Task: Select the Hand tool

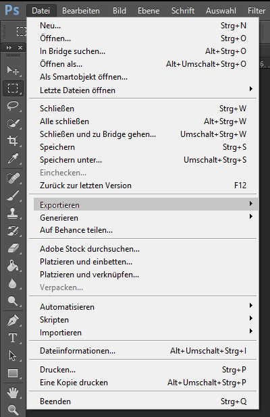Action: coord(13,393)
